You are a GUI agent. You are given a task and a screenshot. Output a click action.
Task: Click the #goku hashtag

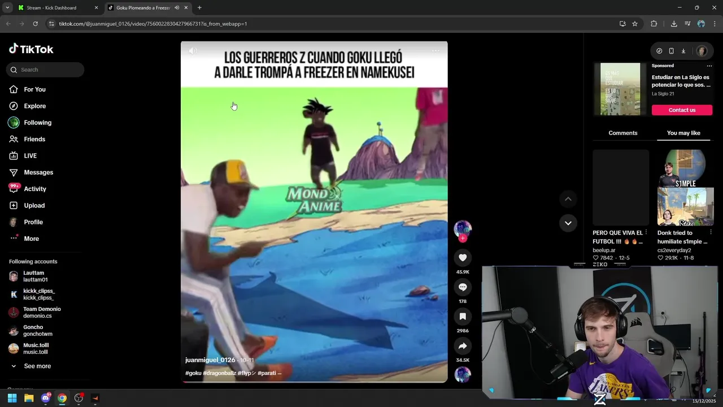(x=193, y=373)
